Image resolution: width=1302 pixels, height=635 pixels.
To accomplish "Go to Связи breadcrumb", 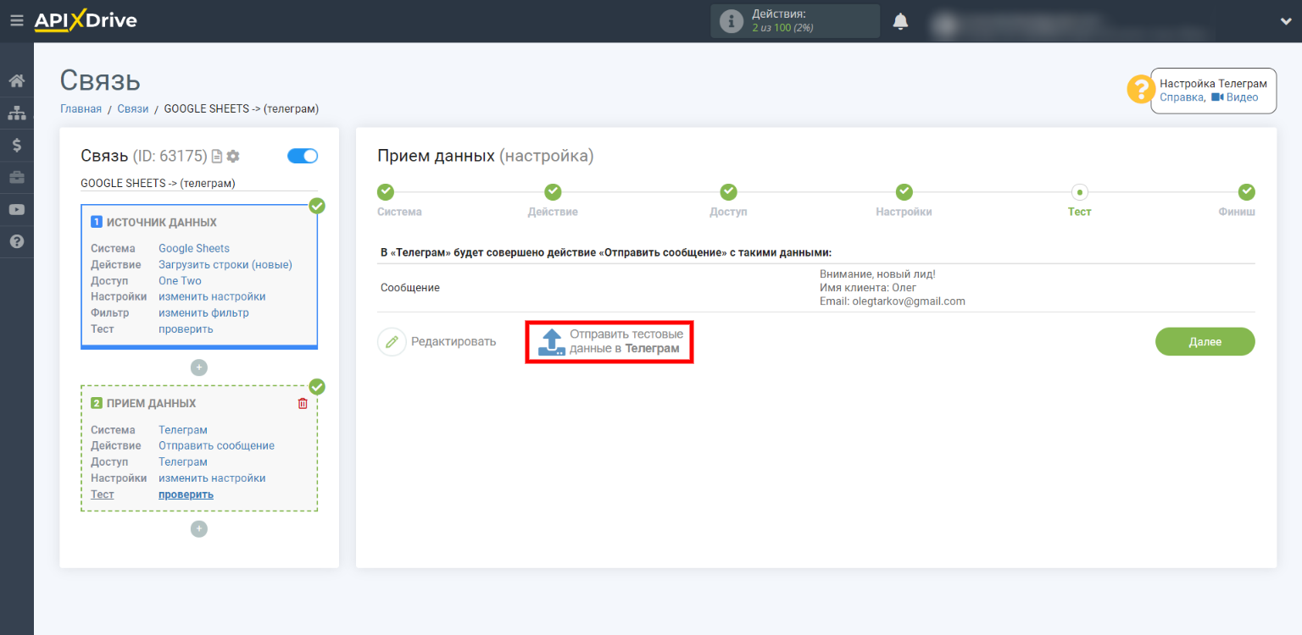I will pyautogui.click(x=133, y=108).
